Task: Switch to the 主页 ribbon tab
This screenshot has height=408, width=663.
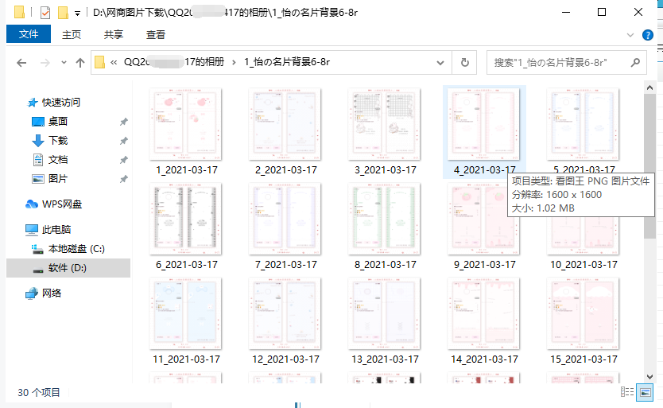Action: (71, 34)
